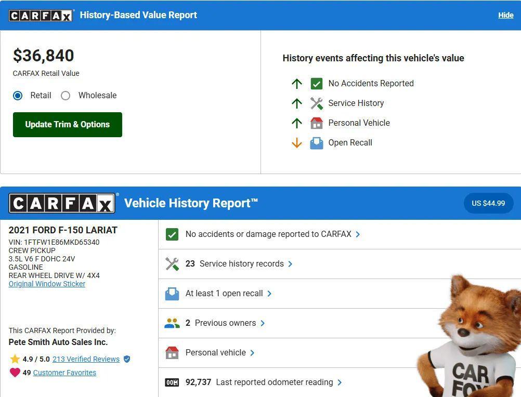
Task: Select the Retail radio button
Action: click(x=18, y=96)
